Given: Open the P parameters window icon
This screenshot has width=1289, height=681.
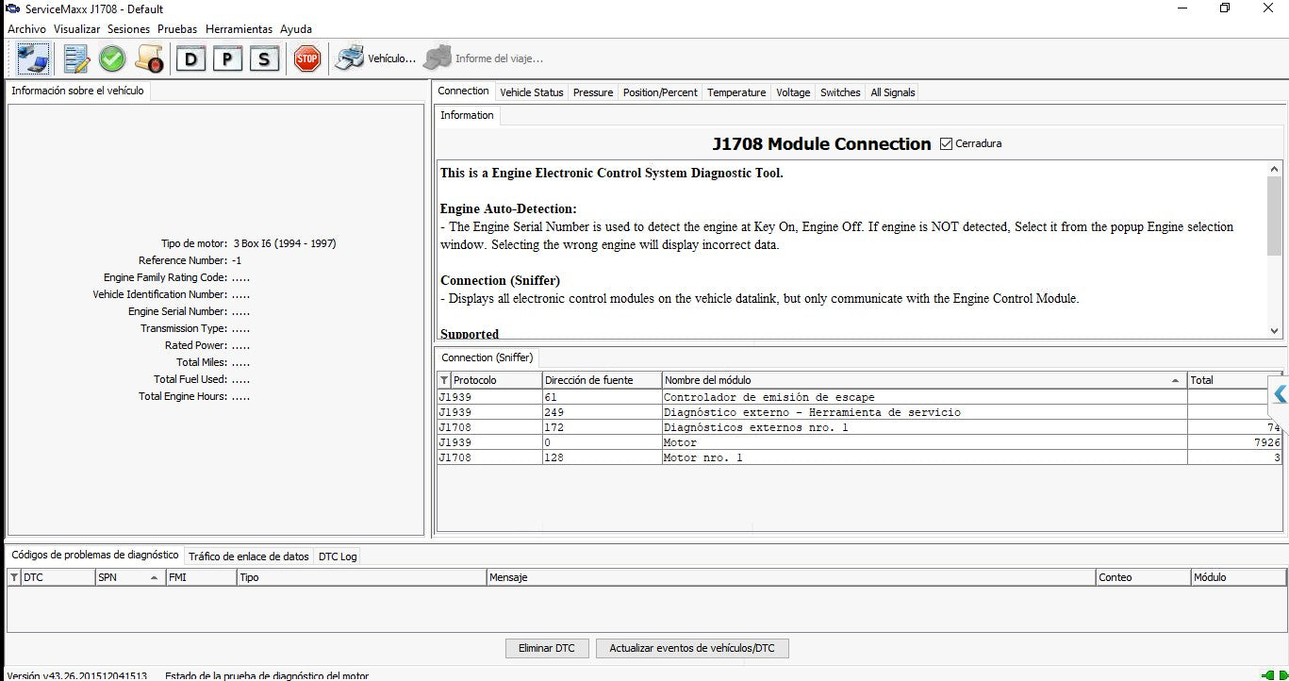Looking at the screenshot, I should 227,58.
